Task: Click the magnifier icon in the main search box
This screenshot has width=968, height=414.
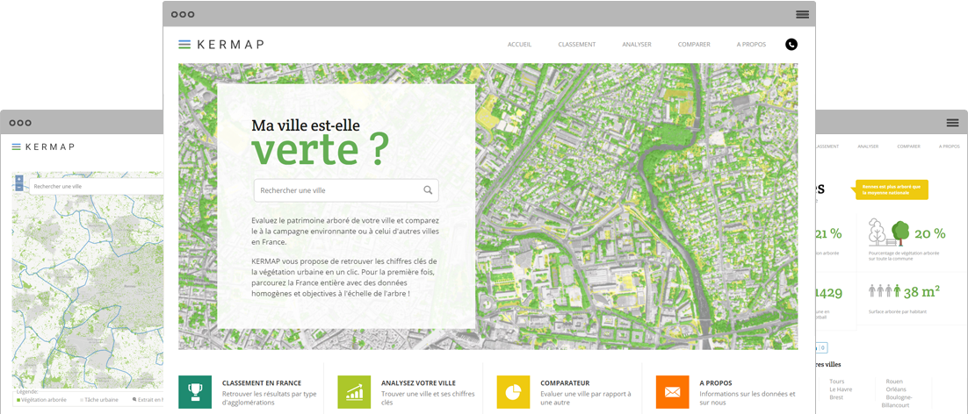Action: [x=428, y=190]
